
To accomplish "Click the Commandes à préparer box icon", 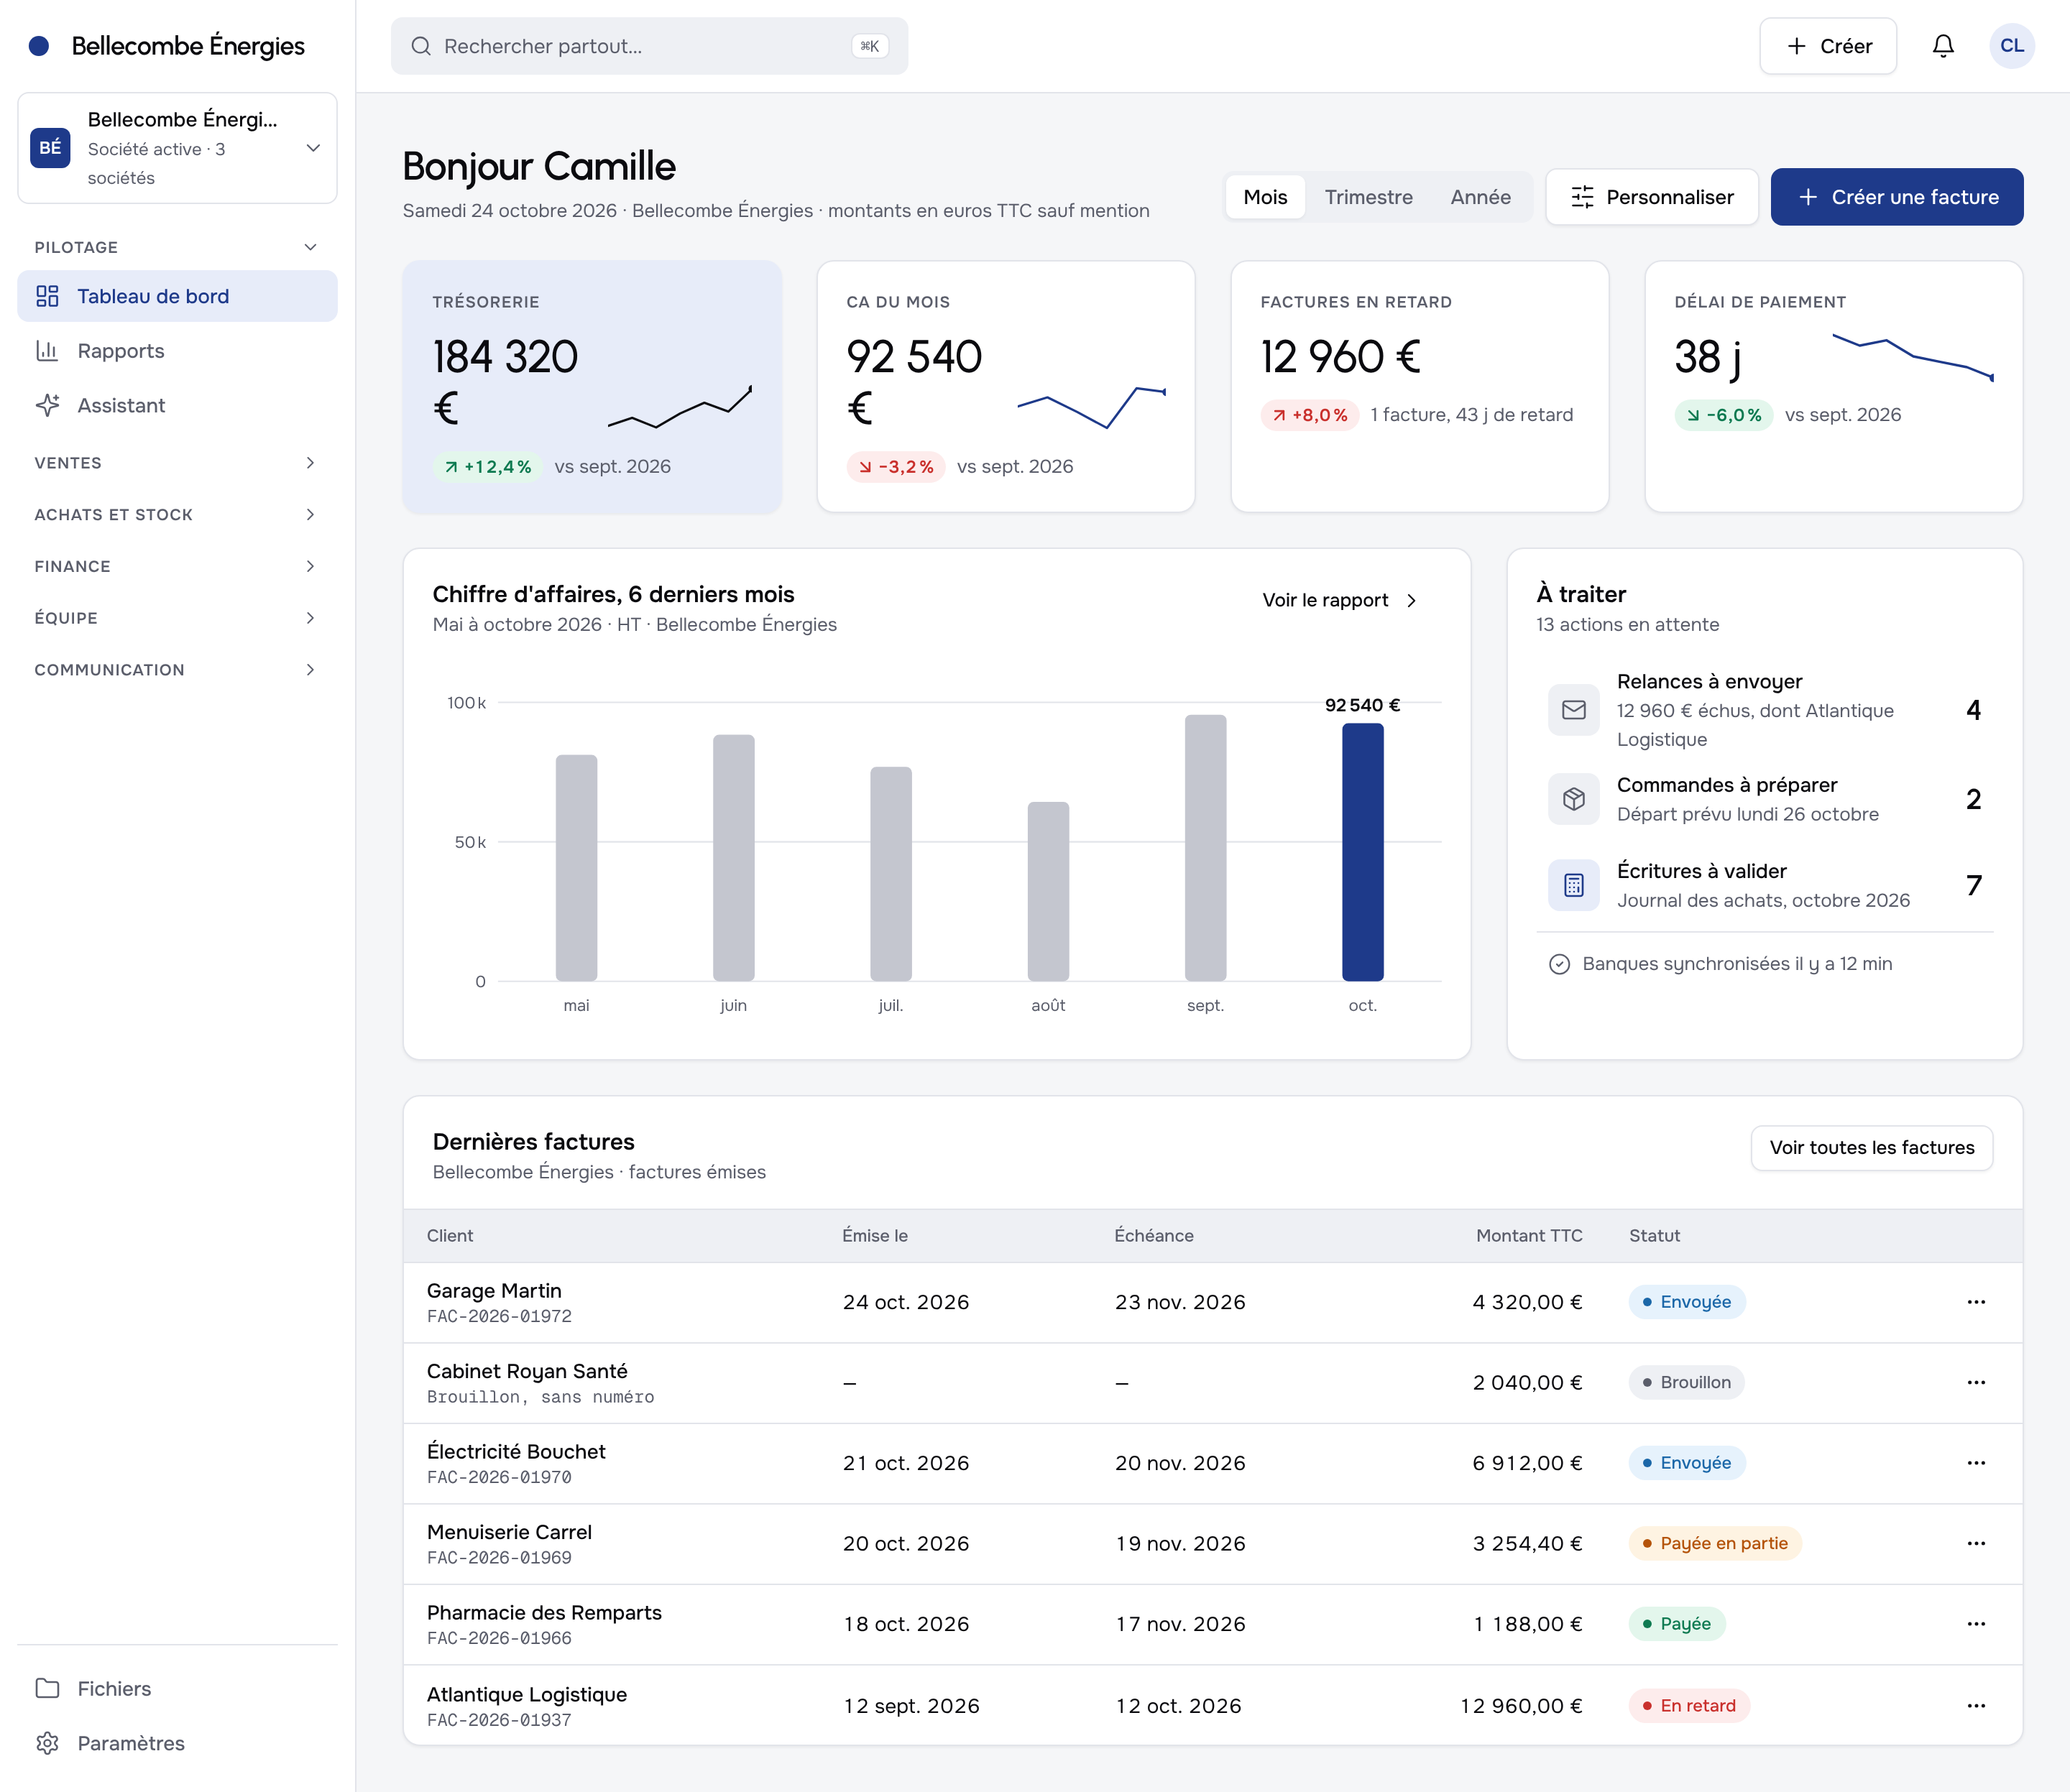I will pyautogui.click(x=1573, y=799).
